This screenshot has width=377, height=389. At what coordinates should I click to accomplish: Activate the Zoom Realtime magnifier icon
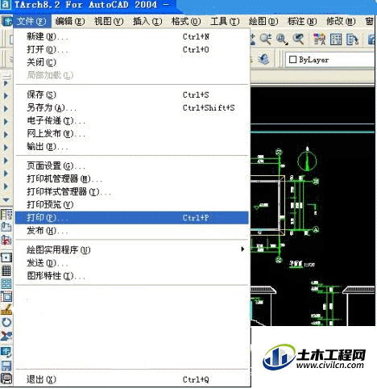tap(266, 40)
